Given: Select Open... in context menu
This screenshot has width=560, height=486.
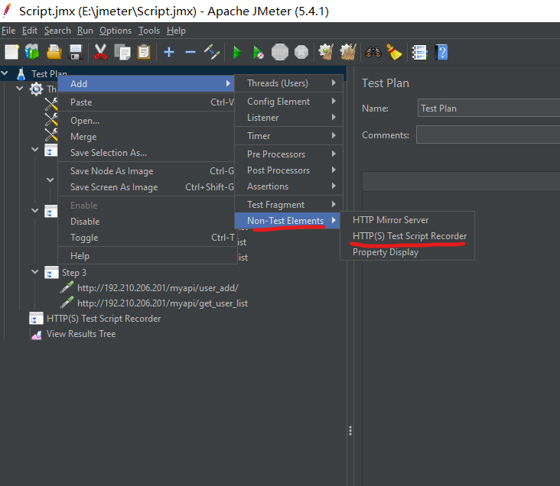Looking at the screenshot, I should [x=146, y=121].
